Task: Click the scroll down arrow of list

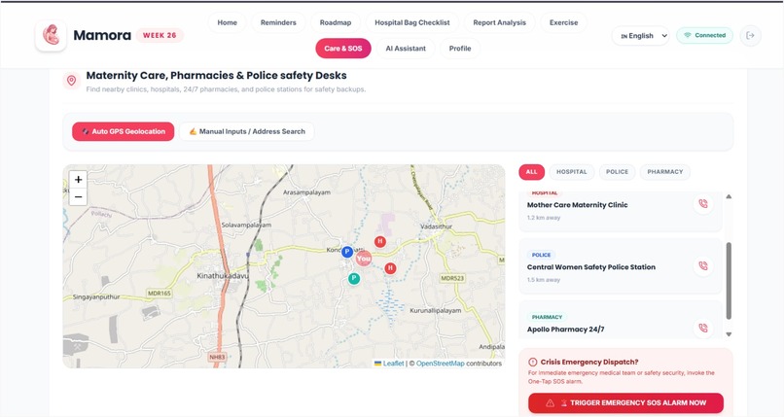Action: (x=729, y=334)
